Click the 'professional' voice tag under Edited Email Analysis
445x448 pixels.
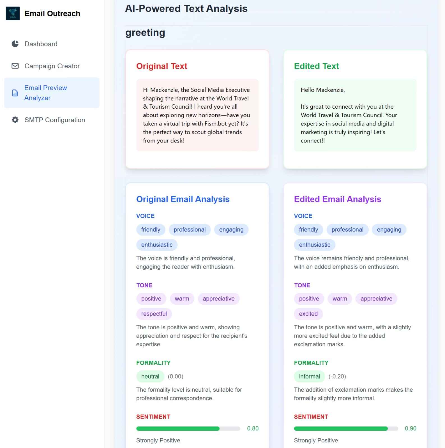(x=347, y=230)
